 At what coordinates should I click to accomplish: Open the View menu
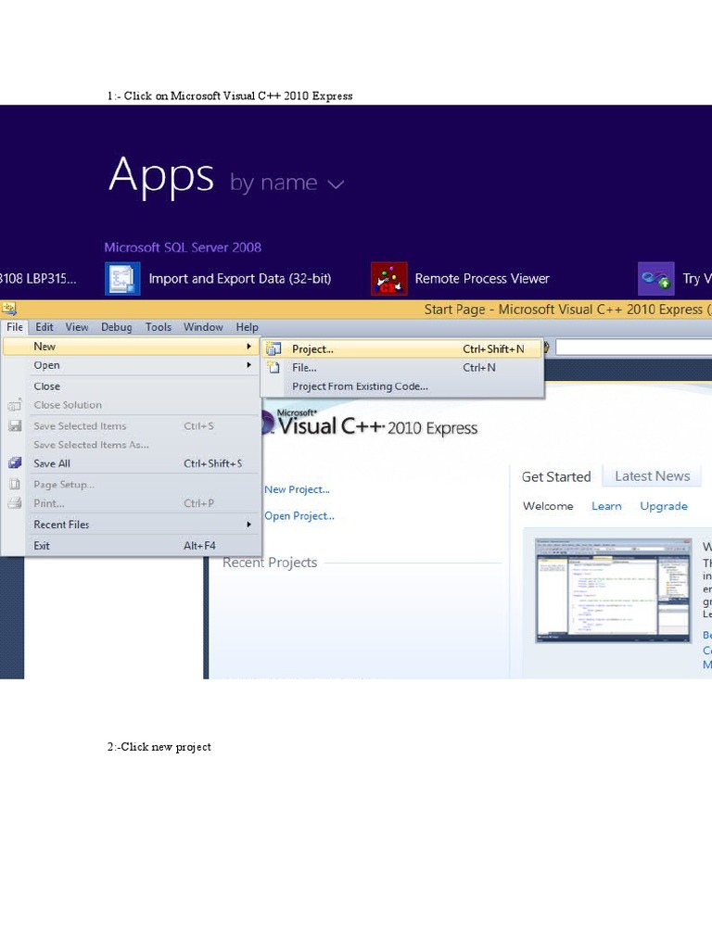[x=77, y=327]
